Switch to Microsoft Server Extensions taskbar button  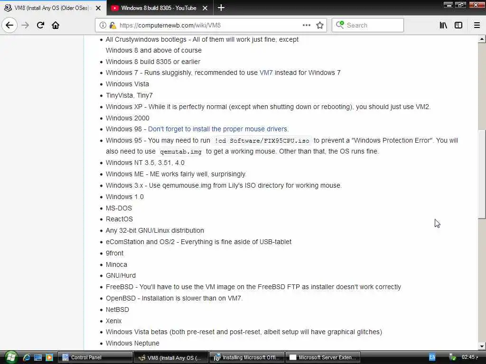tap(323, 357)
